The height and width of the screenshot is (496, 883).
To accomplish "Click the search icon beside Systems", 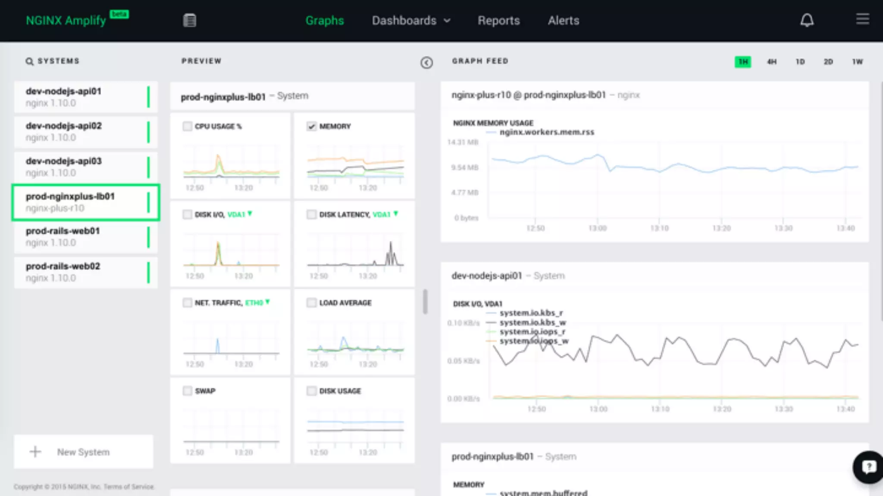I will (x=29, y=61).
